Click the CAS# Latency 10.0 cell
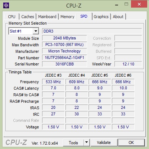149x149 pixels. click(x=123, y=88)
